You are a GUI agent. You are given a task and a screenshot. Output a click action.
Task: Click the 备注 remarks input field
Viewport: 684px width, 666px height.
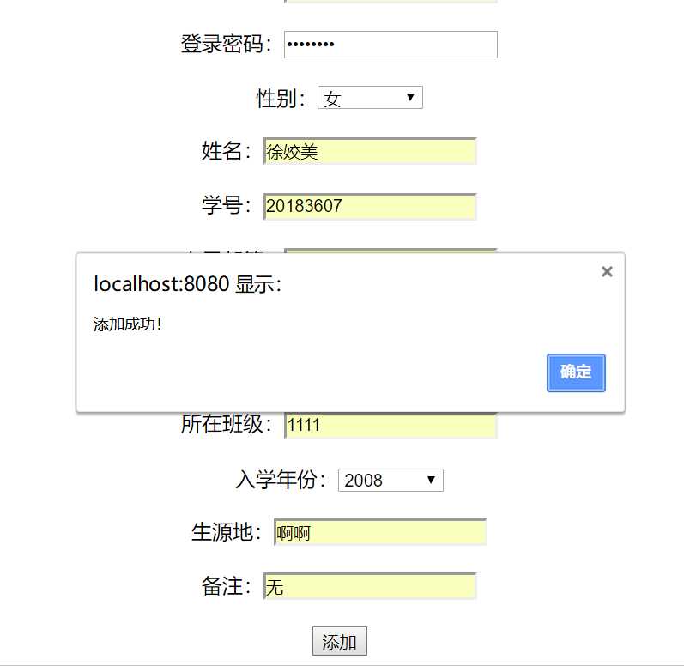coord(370,587)
